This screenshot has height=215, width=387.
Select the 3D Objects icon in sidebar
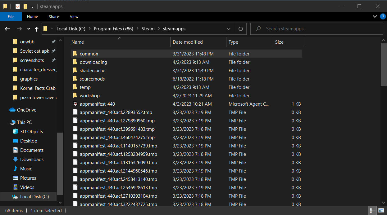point(15,131)
